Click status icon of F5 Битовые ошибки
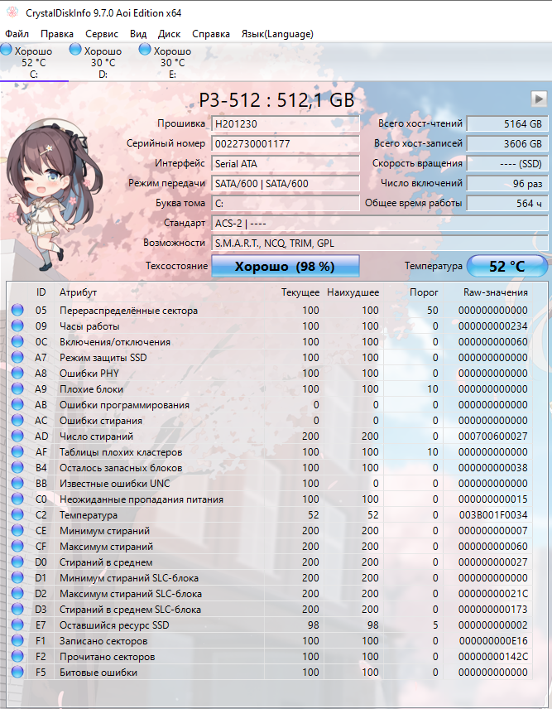The height and width of the screenshot is (709, 552). (x=17, y=673)
